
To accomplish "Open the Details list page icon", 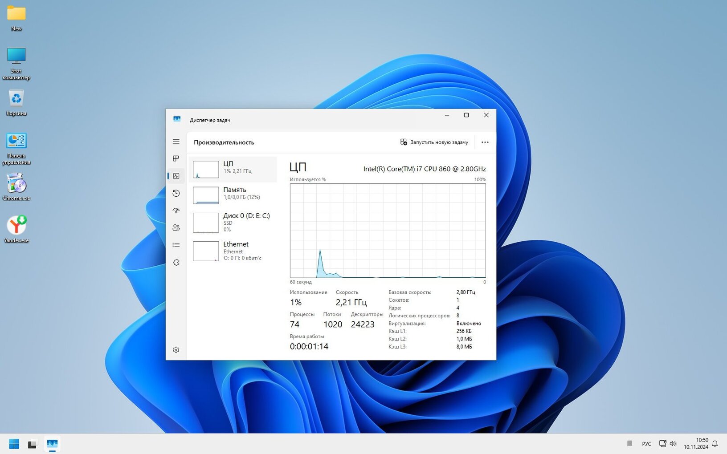I will 176,245.
